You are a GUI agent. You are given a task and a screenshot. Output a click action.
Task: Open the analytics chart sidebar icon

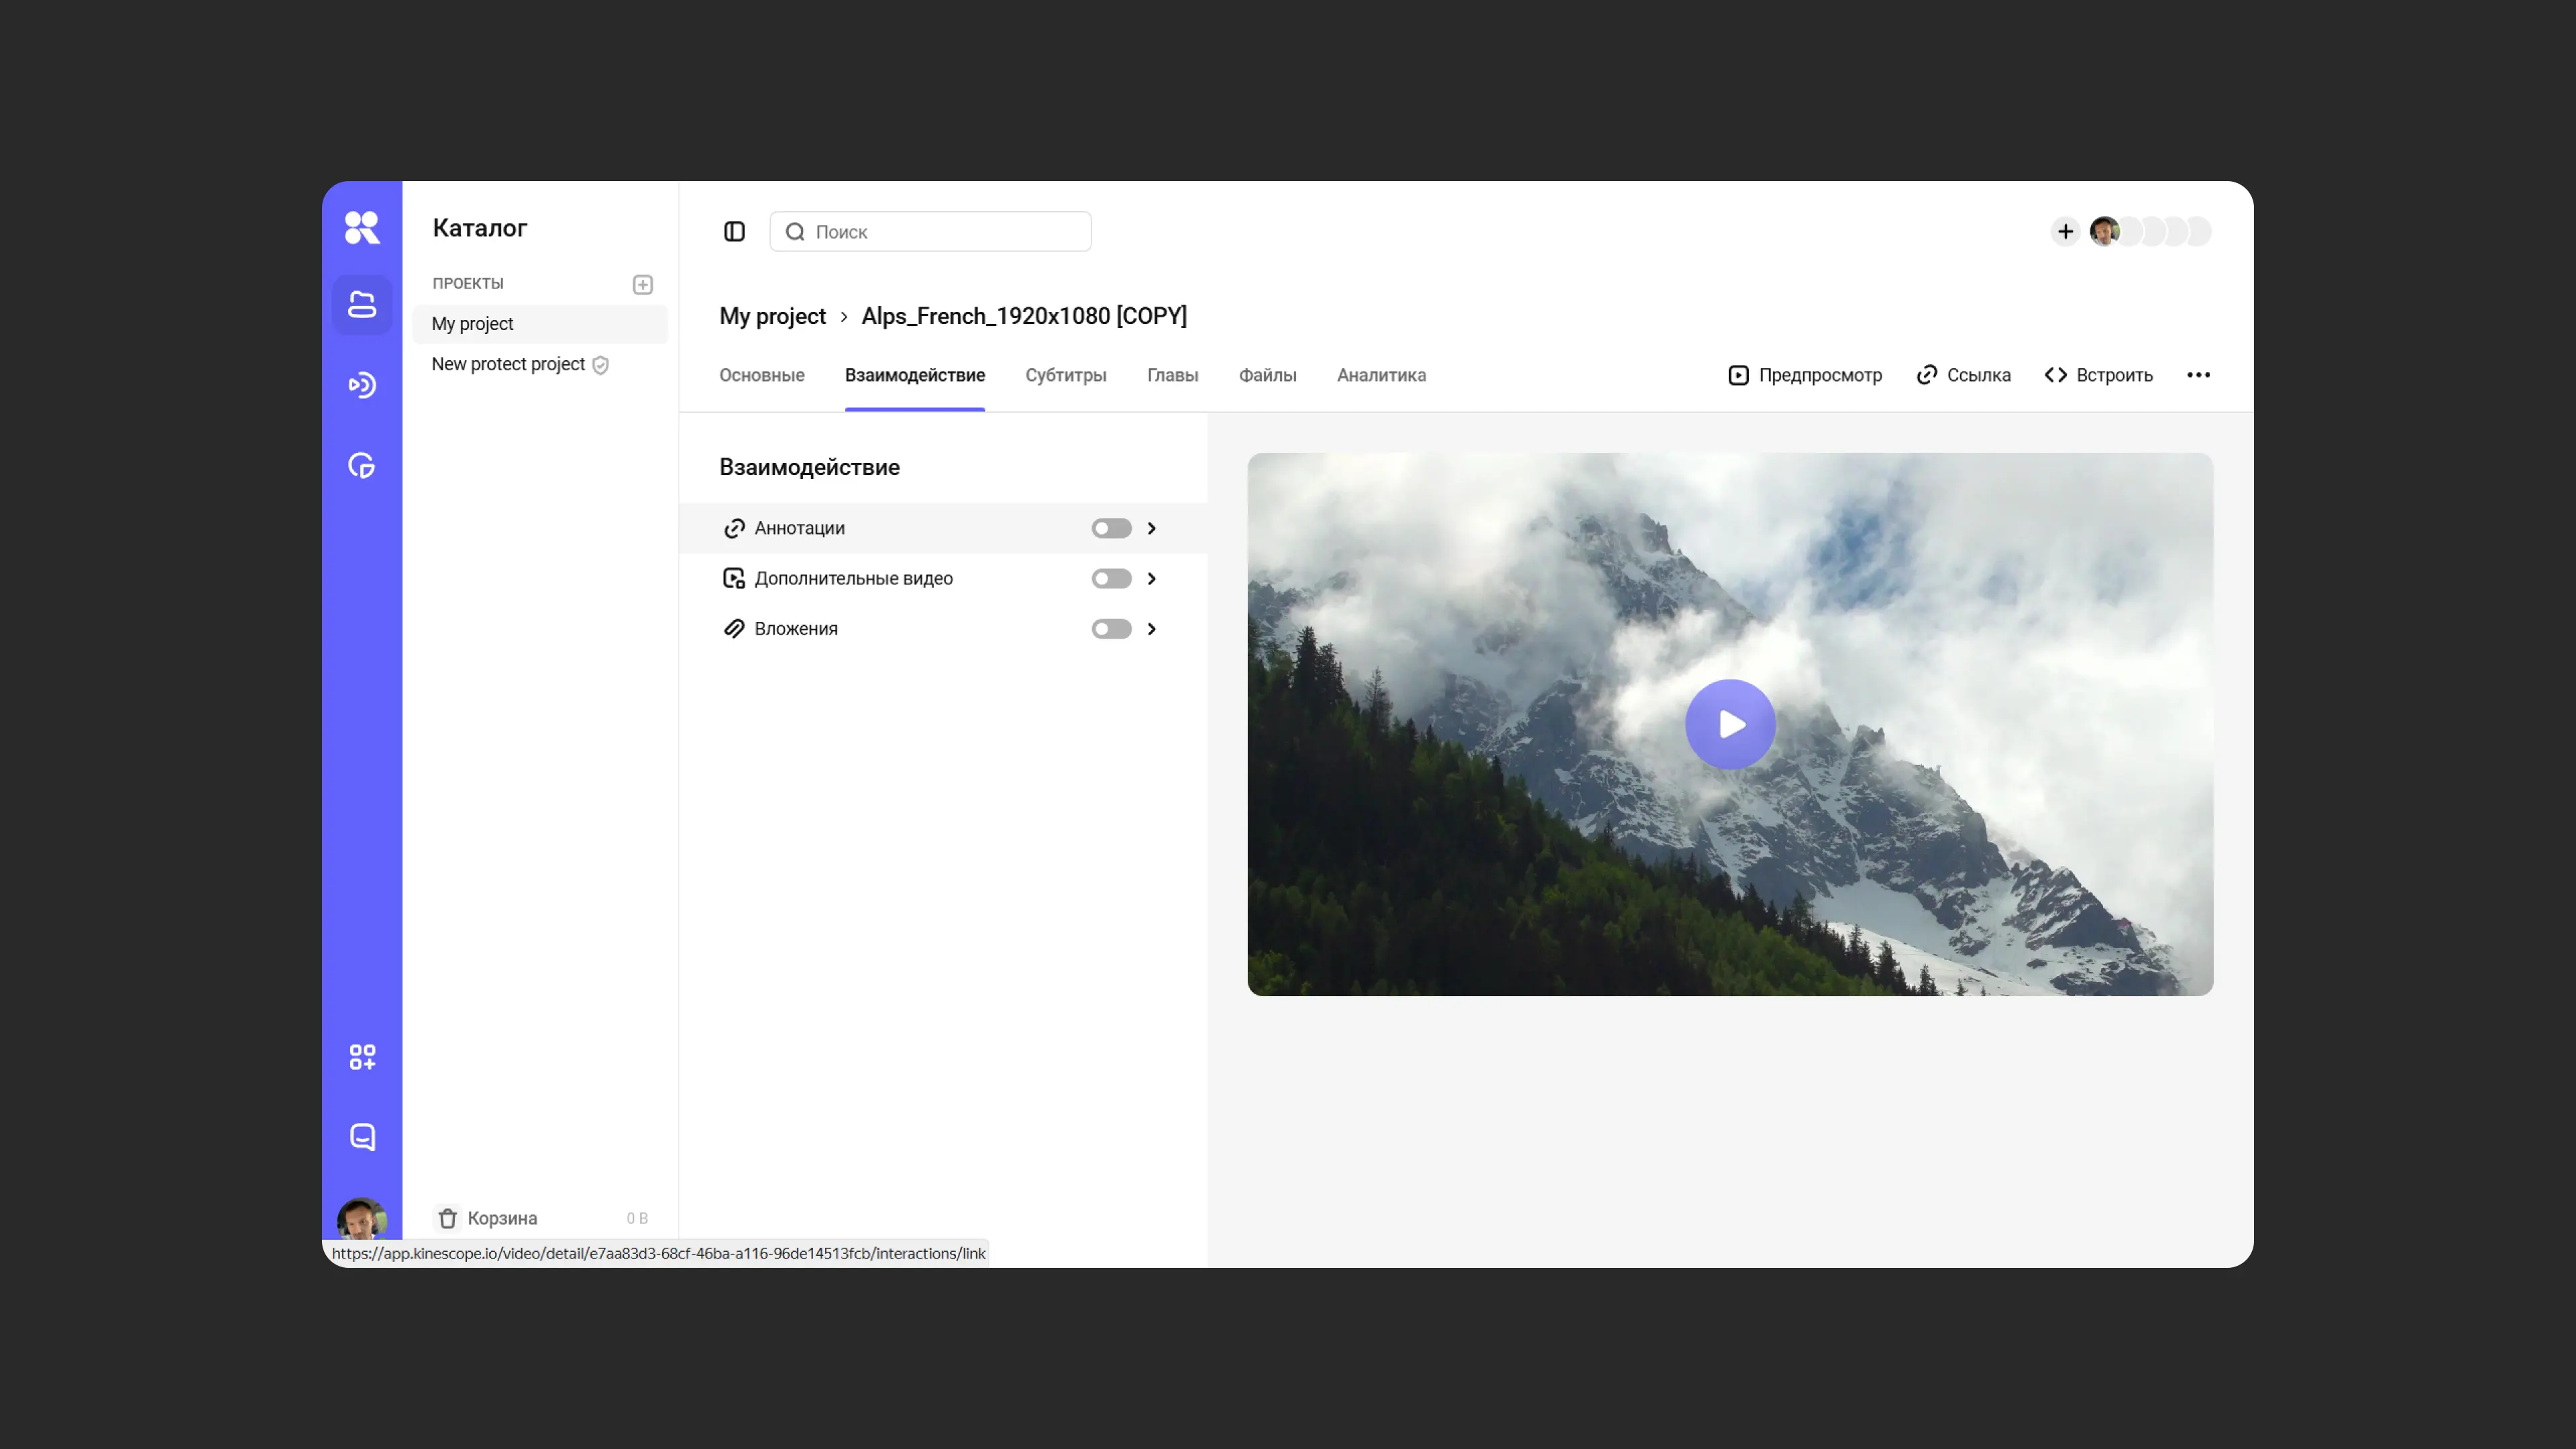point(361,465)
